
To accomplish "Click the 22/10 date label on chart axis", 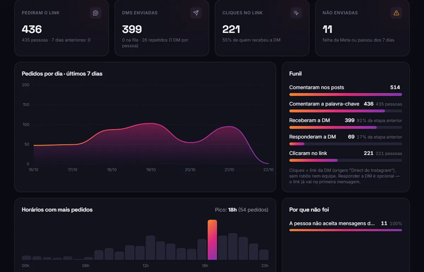I will (x=269, y=170).
